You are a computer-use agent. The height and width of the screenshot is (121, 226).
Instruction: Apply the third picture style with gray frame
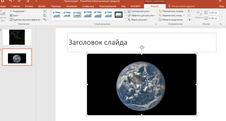coord(77,15)
